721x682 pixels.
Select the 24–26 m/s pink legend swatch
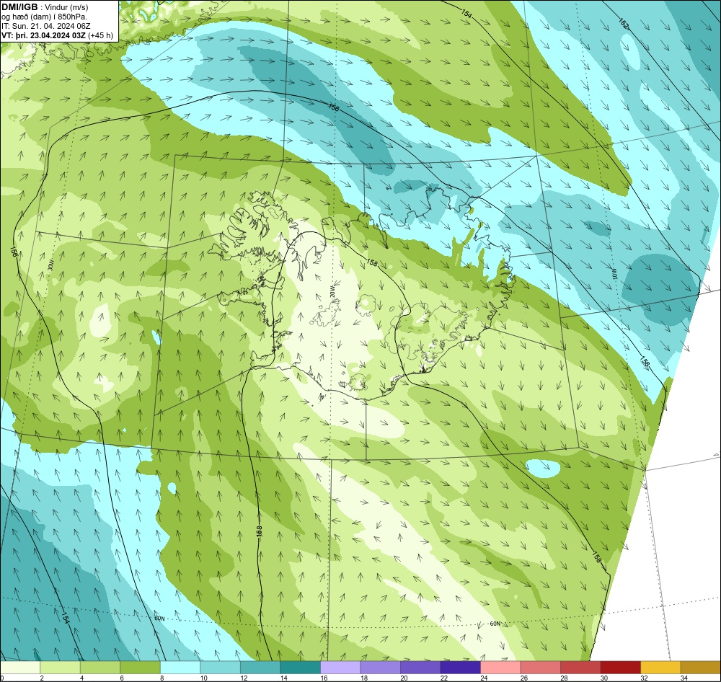point(500,667)
